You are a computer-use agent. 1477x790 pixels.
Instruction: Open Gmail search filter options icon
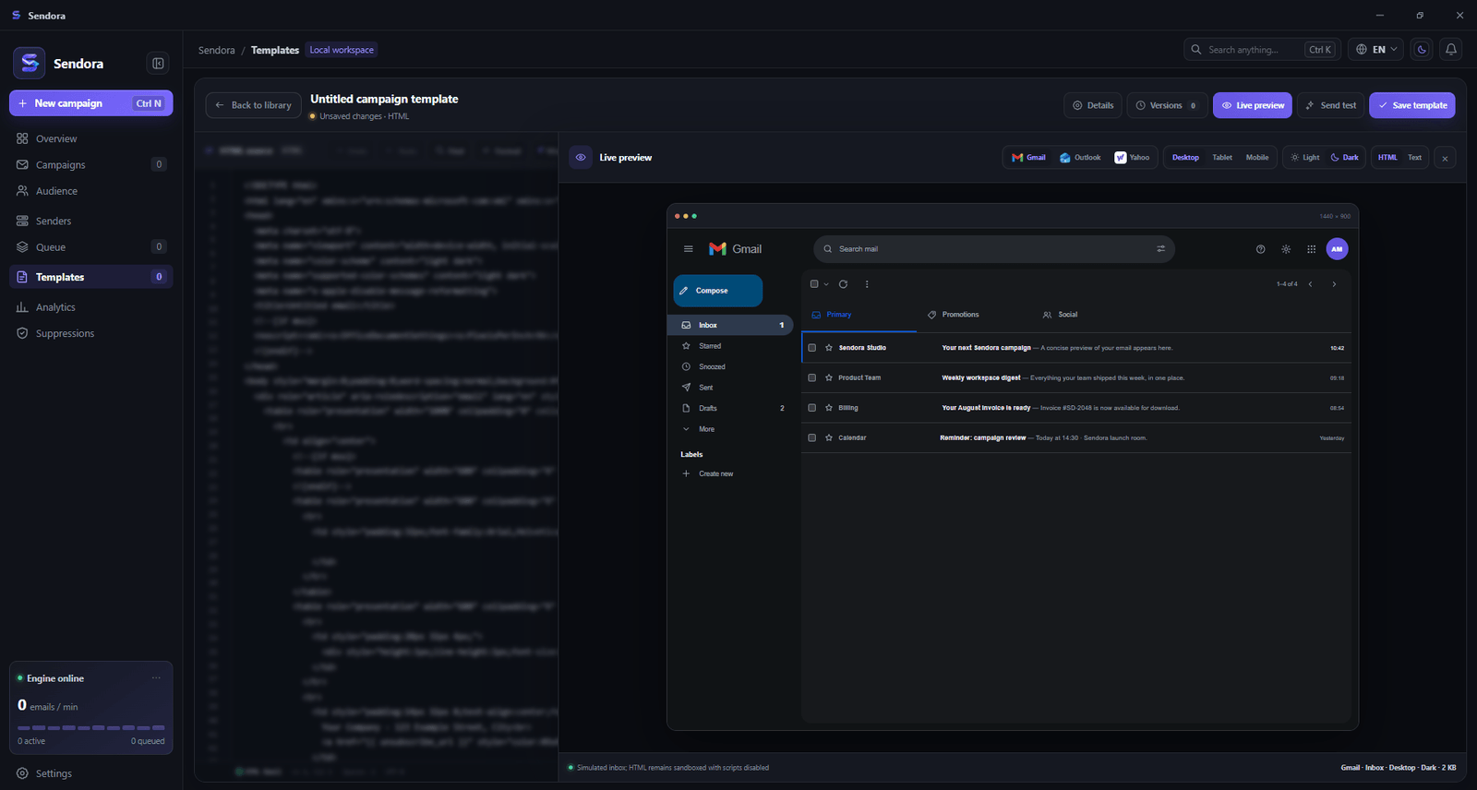click(x=1160, y=249)
